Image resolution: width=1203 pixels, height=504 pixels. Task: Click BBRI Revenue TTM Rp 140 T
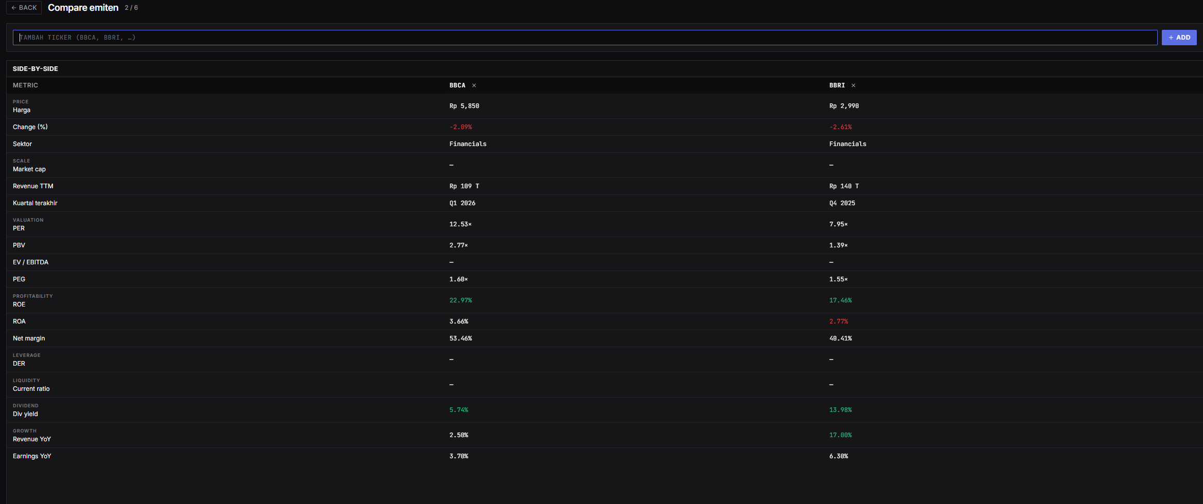(x=844, y=186)
